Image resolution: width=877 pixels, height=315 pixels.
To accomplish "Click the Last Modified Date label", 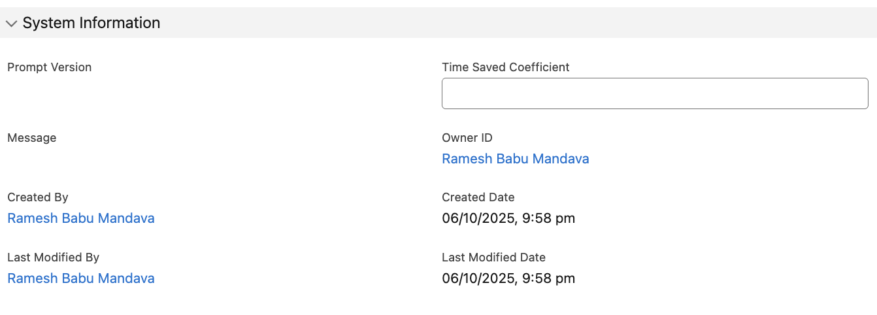I will click(x=493, y=257).
